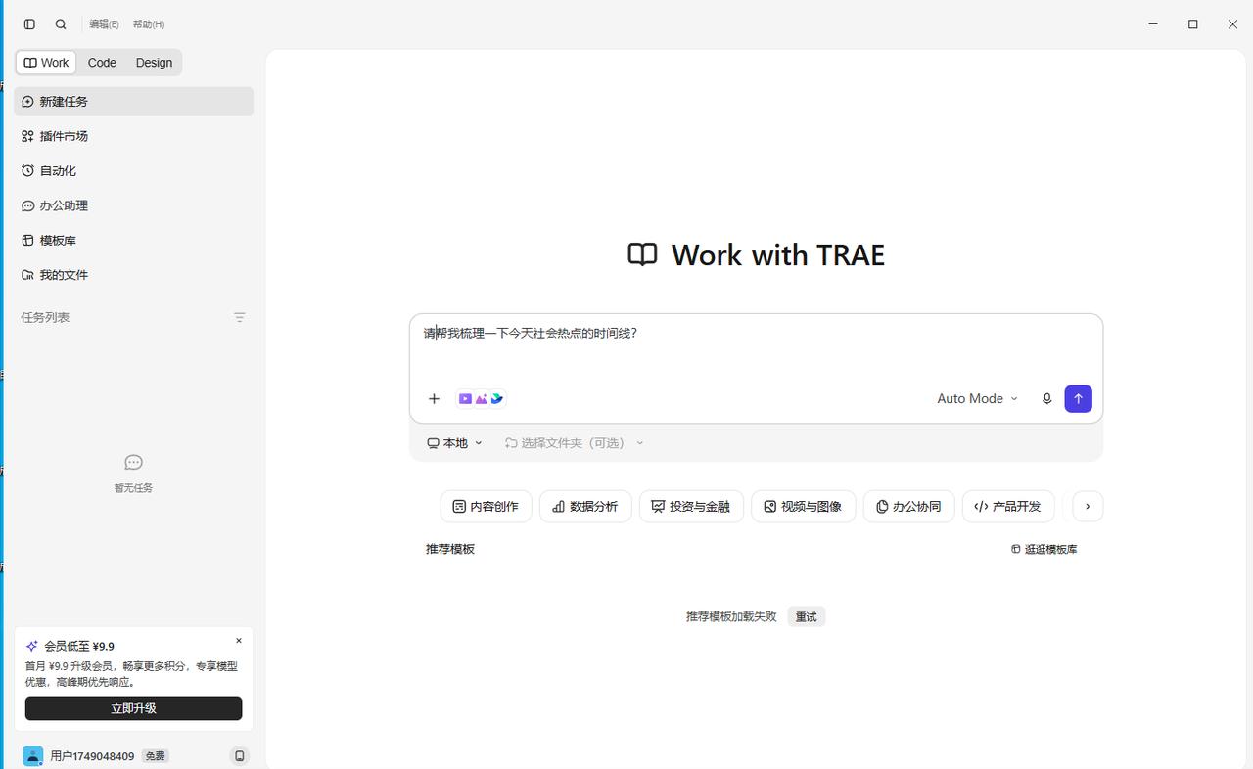Image resolution: width=1253 pixels, height=769 pixels.
Task: Open the user avatar profile
Action: coord(33,756)
